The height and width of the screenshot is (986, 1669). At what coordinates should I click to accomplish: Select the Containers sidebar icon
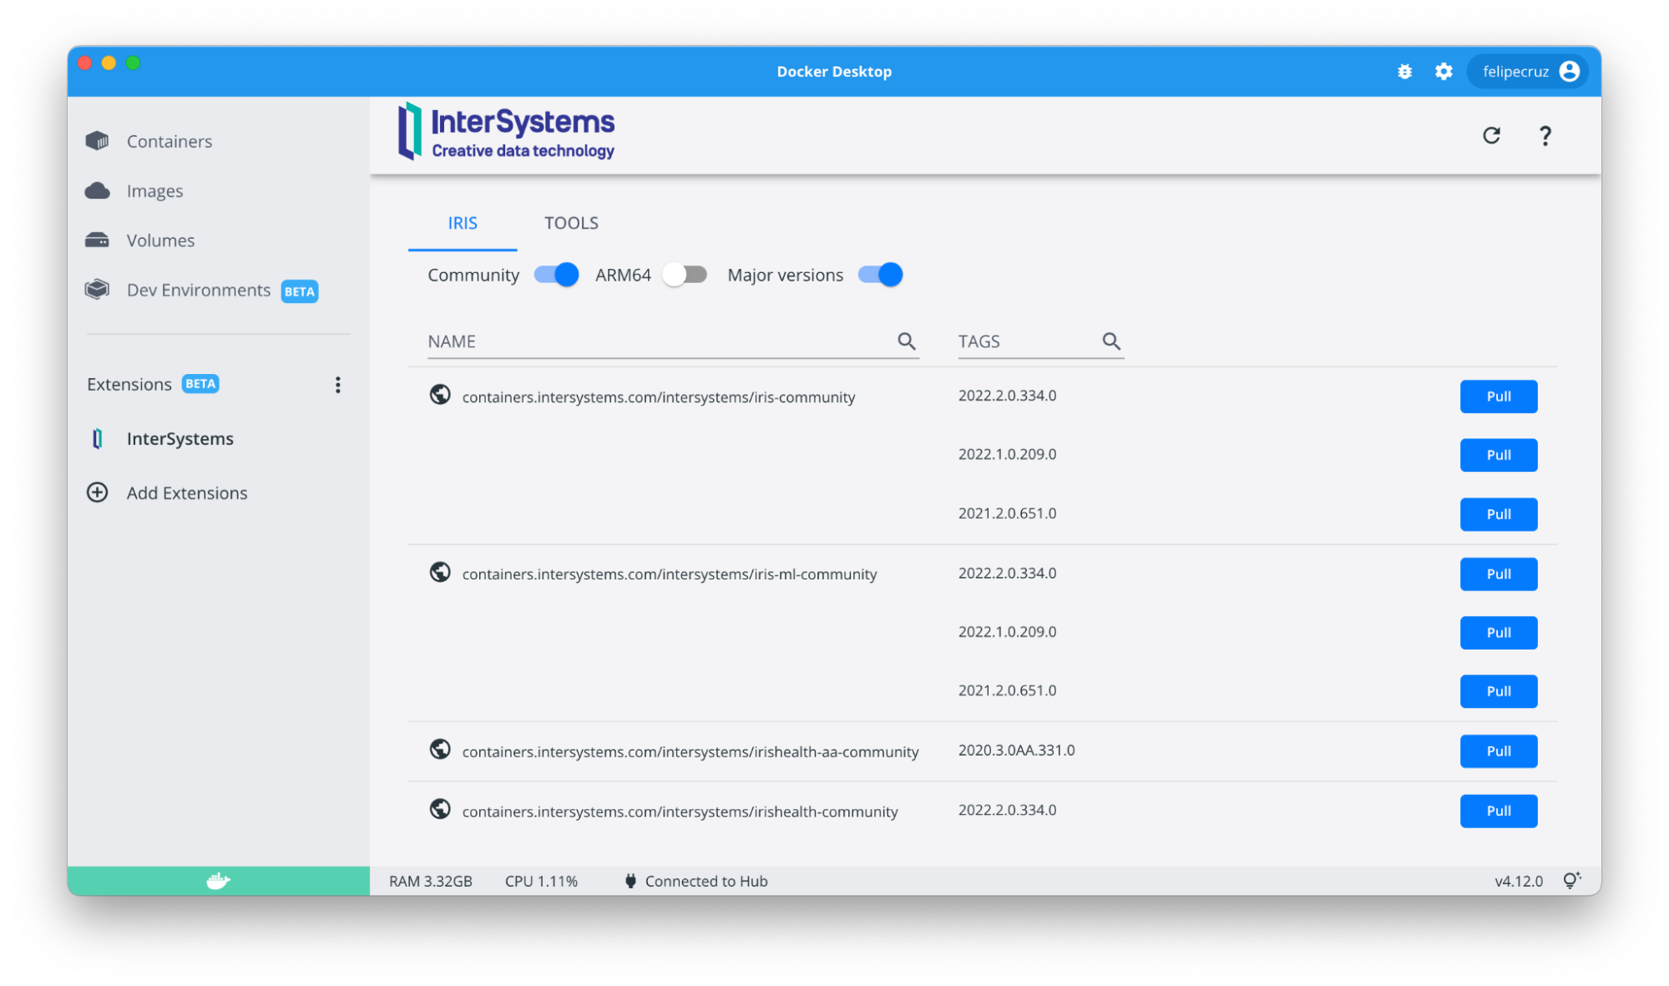click(97, 141)
